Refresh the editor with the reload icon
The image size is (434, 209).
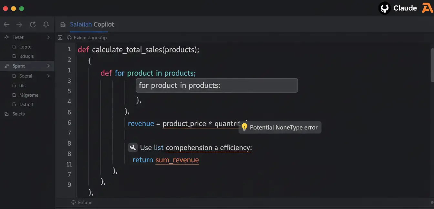pos(33,24)
